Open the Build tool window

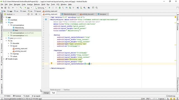point(26,96)
